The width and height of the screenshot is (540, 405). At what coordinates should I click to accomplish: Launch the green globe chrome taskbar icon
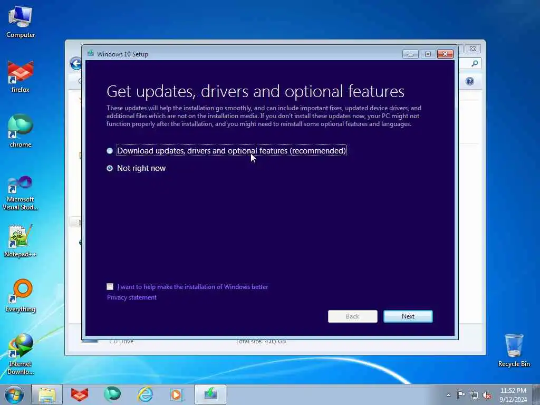[112, 394]
